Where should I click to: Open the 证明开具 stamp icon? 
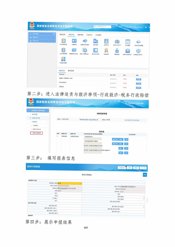[x=106, y=41]
